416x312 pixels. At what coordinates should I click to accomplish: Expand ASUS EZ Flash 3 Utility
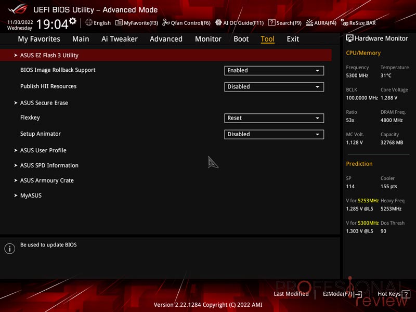tap(166, 55)
